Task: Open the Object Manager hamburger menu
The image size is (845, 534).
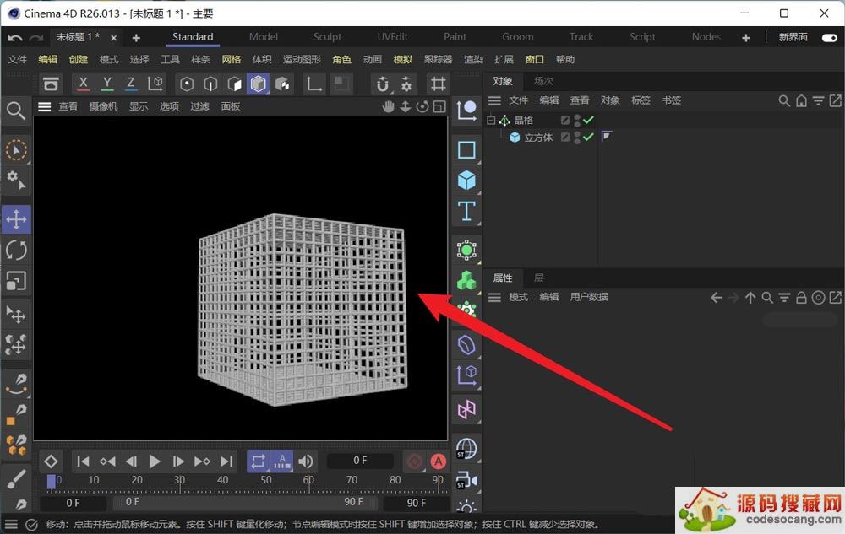Action: (495, 100)
